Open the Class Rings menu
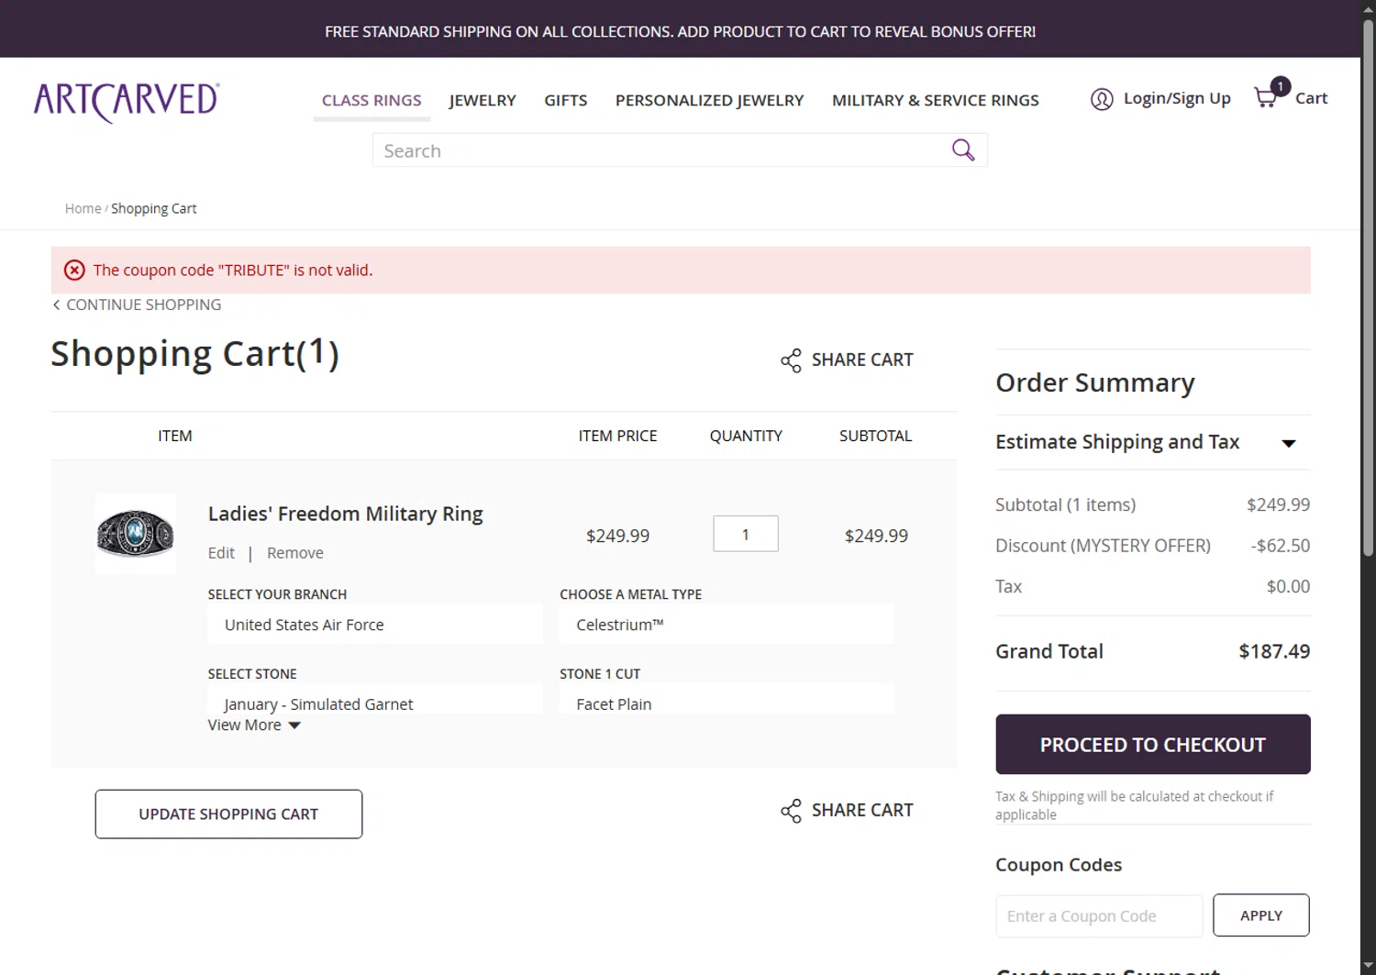The image size is (1376, 975). point(372,100)
